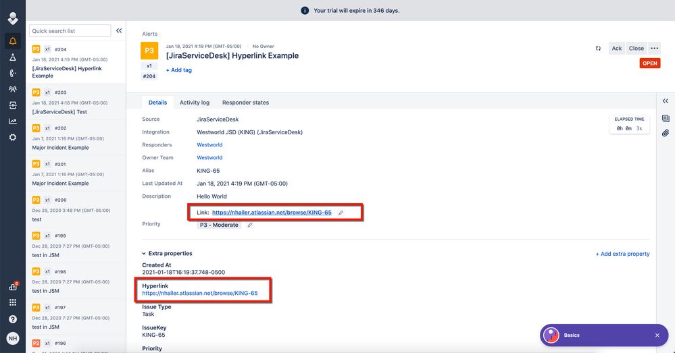The height and width of the screenshot is (353, 675).
Task: Open notifications icon with red badge
Action: (14, 286)
